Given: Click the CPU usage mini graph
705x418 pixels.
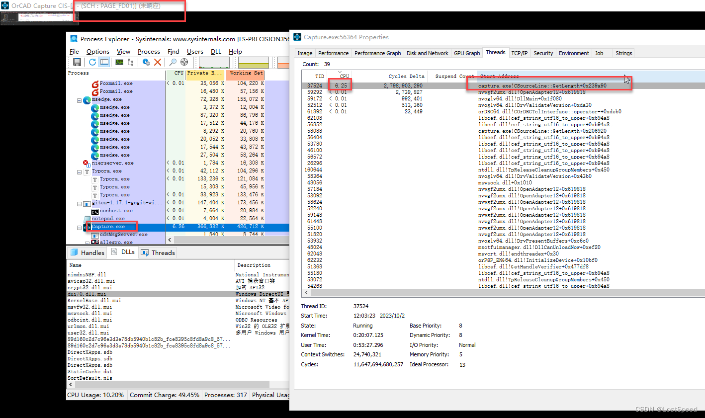Looking at the screenshot, I should click(214, 63).
